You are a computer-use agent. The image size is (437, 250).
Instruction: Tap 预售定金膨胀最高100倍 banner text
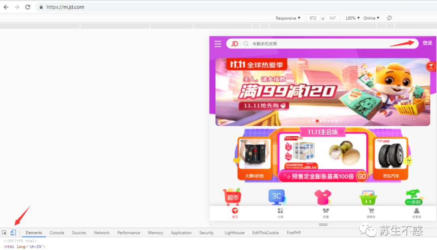click(x=322, y=176)
